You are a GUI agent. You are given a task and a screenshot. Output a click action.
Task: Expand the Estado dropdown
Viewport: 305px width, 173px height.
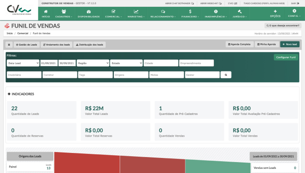point(127,63)
